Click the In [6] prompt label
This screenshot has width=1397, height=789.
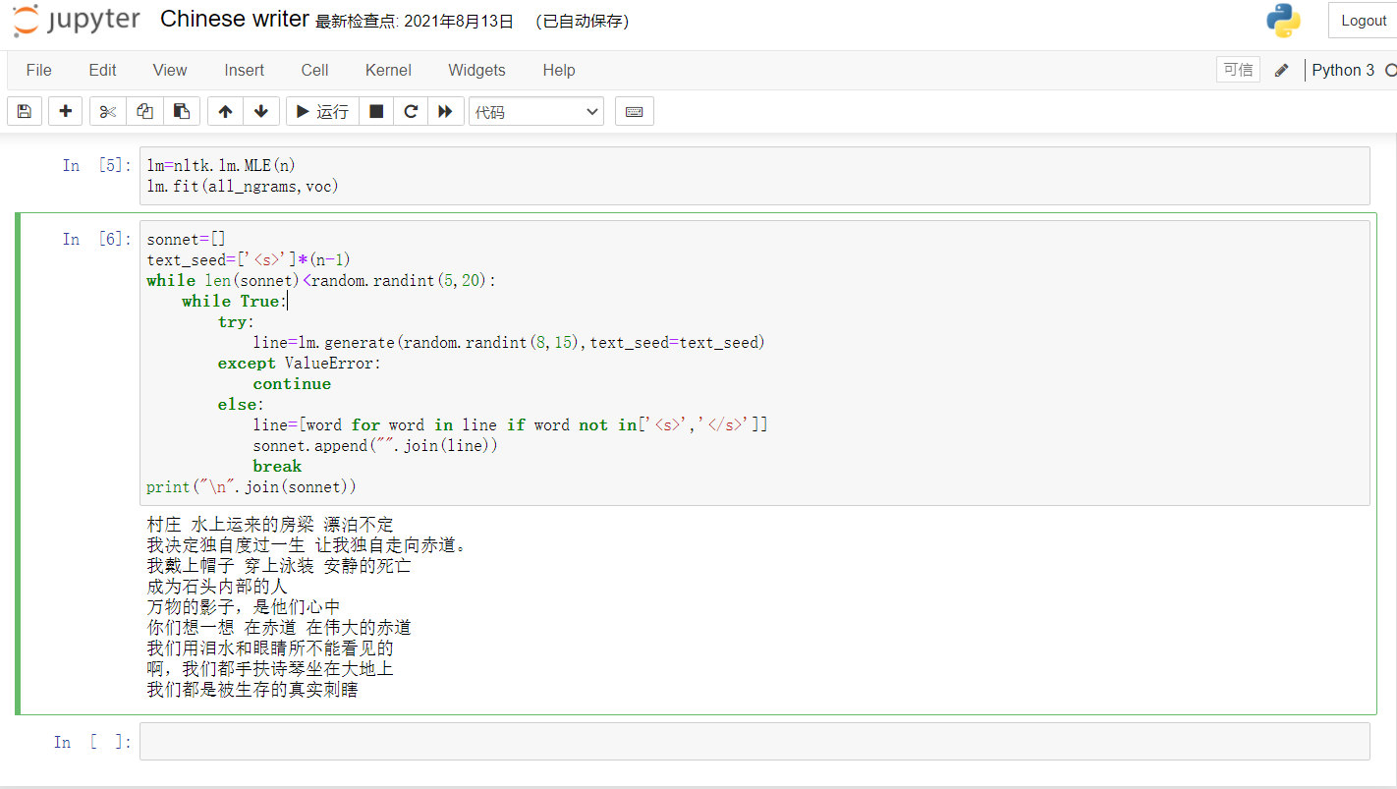click(x=96, y=239)
